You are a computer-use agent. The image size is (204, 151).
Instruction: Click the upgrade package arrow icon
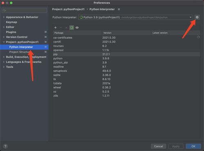pos(66,28)
